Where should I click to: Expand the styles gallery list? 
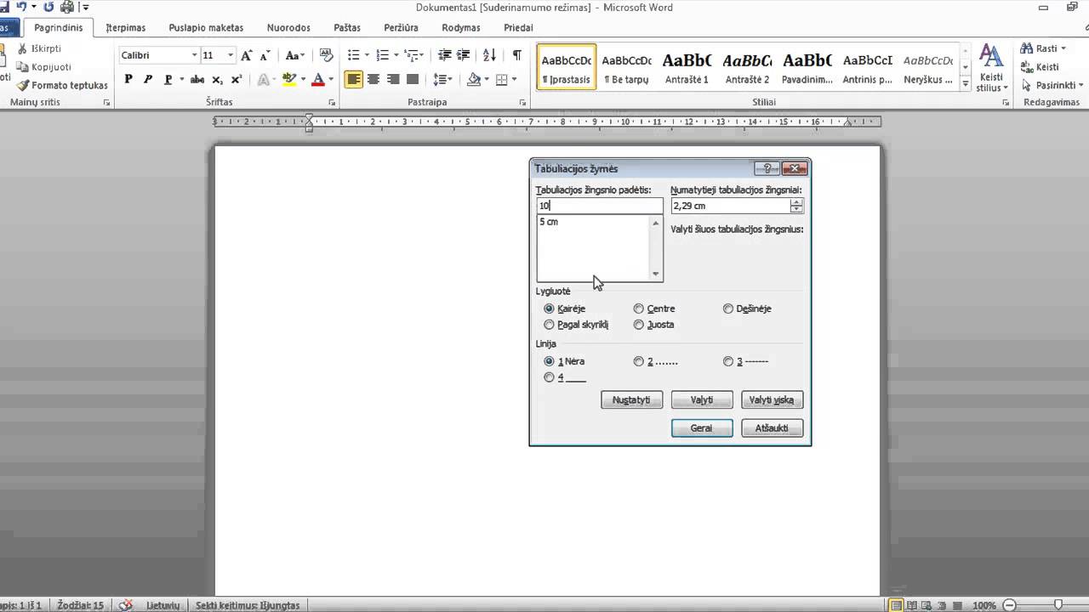pyautogui.click(x=965, y=85)
